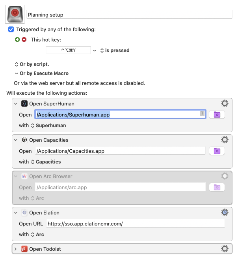Add a new trigger with green plus
Viewport: 238px width, 265px height.
coord(17,39)
